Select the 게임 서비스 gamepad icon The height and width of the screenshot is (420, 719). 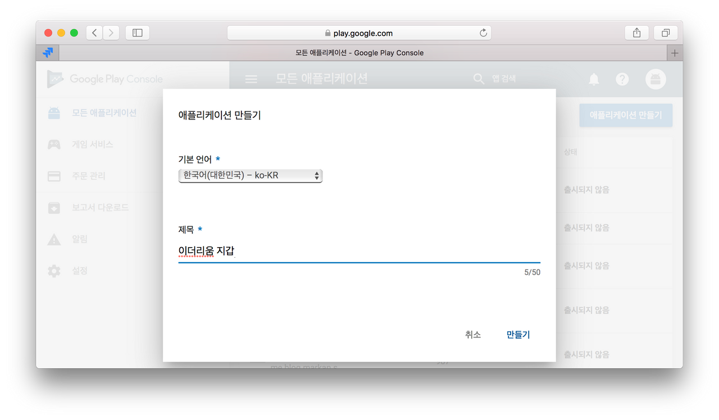pyautogui.click(x=53, y=144)
